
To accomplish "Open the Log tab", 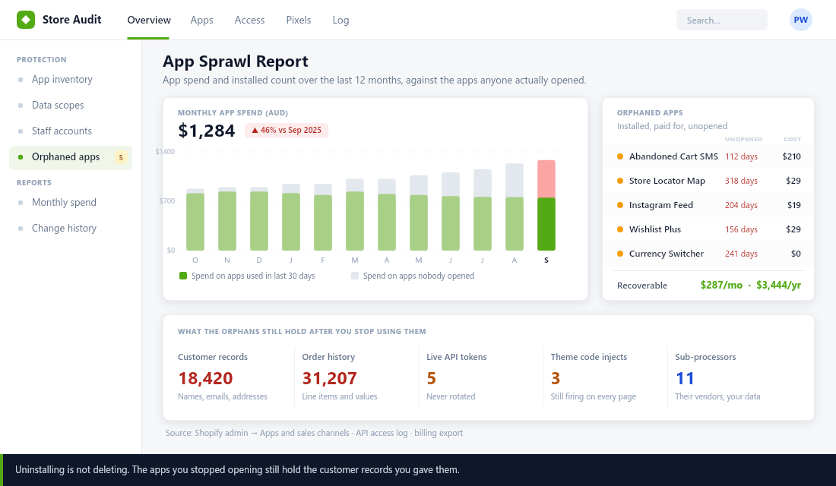I will tap(340, 20).
